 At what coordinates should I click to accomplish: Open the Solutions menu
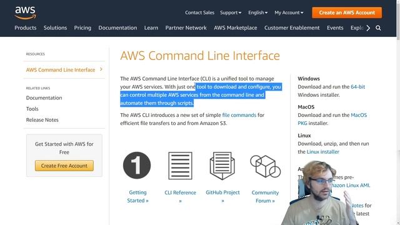(55, 27)
